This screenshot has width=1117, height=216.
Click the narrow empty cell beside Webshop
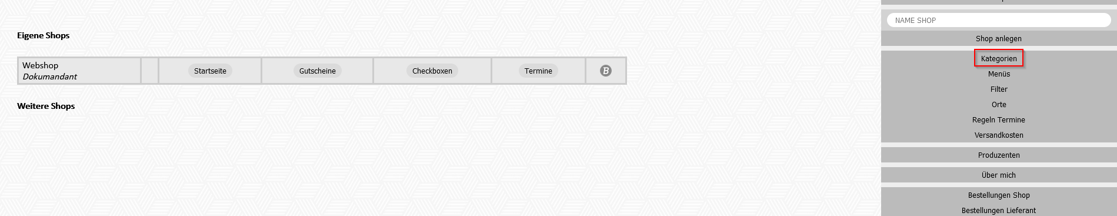tap(150, 71)
